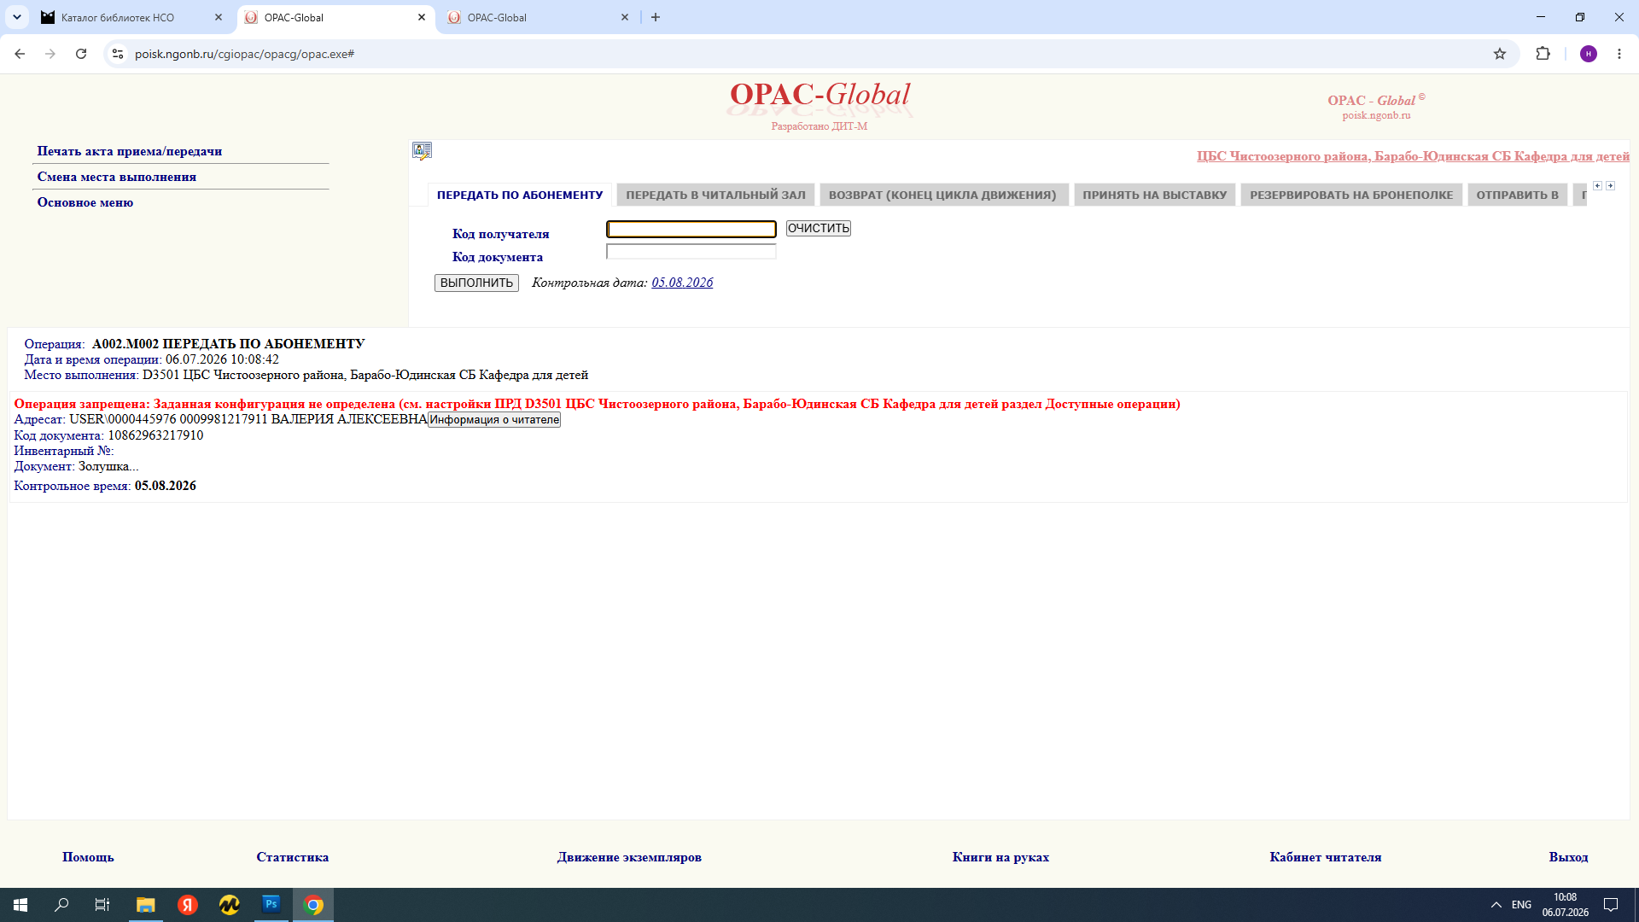This screenshot has width=1639, height=922.
Task: Show hidden system tray icons
Action: point(1496,904)
